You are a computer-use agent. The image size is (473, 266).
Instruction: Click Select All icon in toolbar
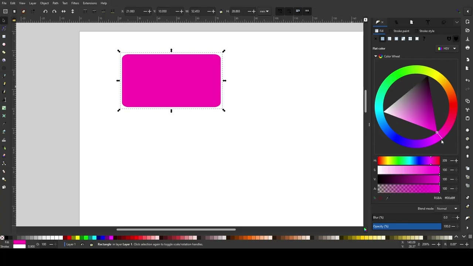coord(5,11)
